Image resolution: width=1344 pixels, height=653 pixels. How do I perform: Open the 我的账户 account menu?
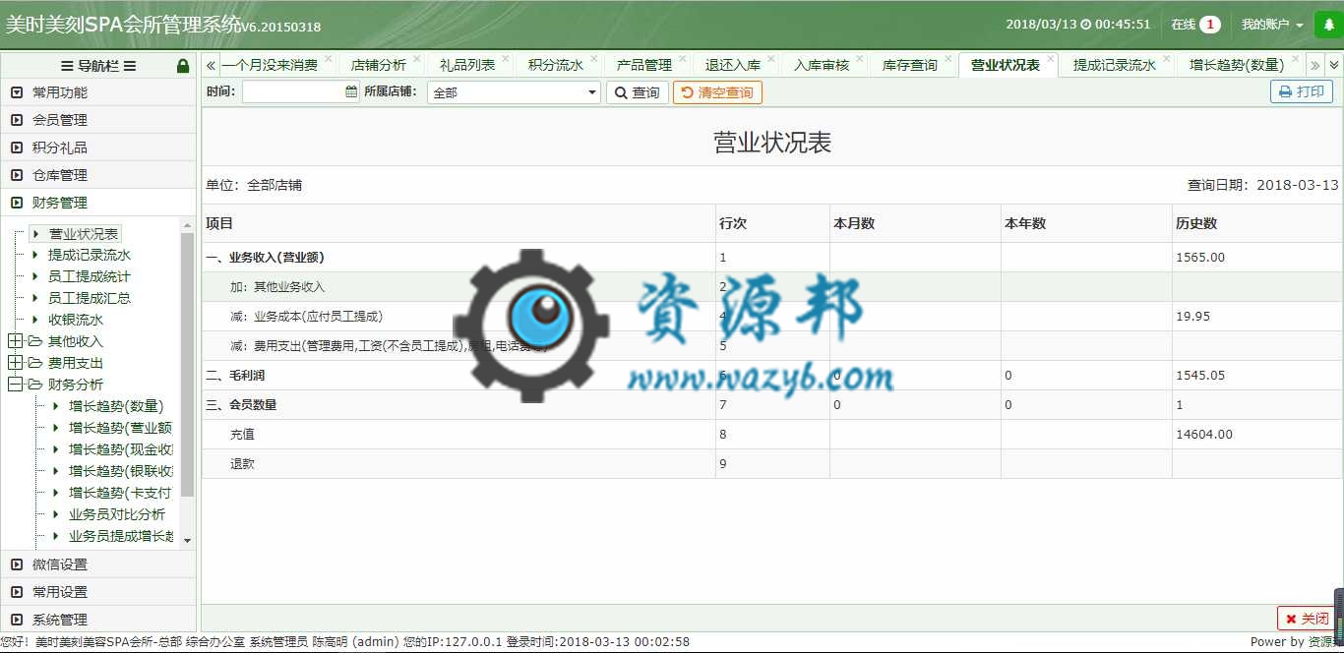[1272, 25]
